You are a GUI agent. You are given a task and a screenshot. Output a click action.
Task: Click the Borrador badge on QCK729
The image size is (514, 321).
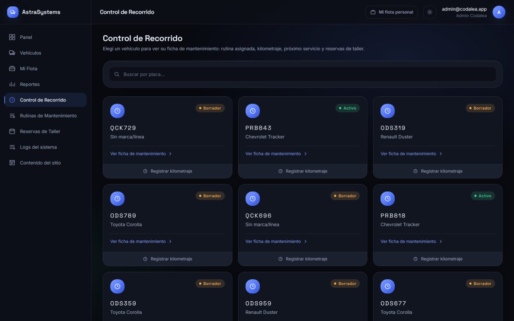click(x=210, y=108)
